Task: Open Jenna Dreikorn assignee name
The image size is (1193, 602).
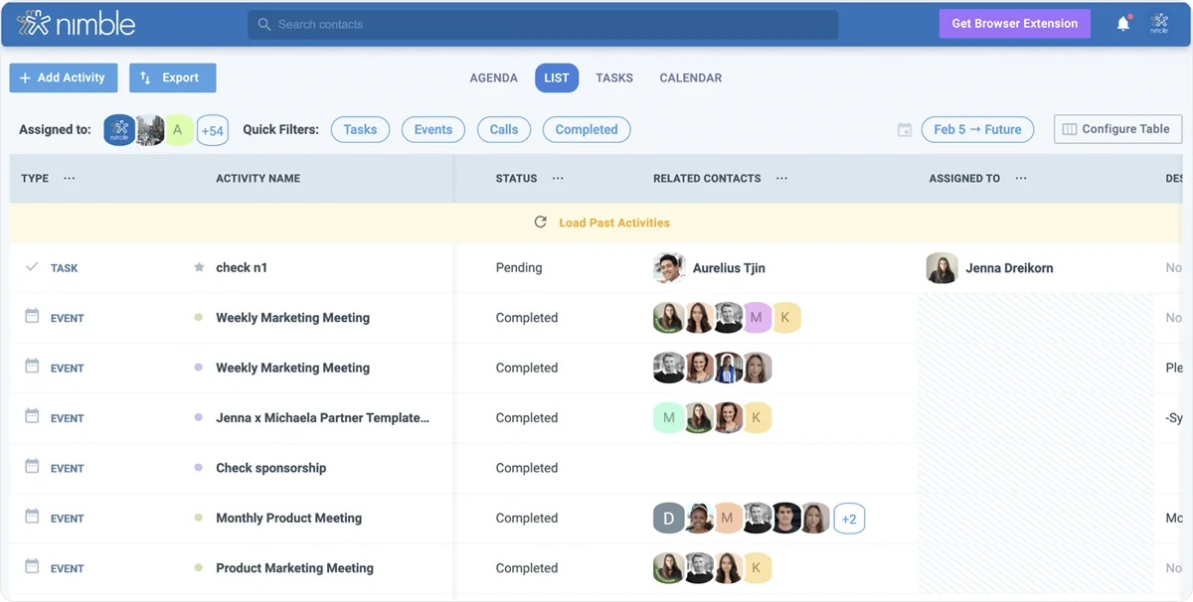Action: tap(1009, 268)
